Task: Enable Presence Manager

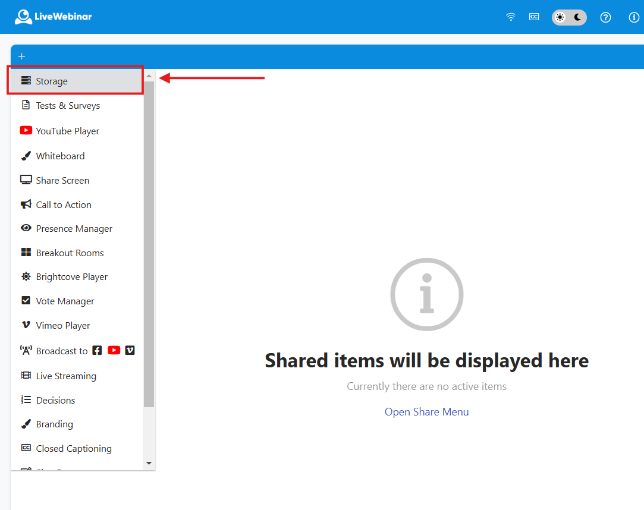Action: coord(73,228)
